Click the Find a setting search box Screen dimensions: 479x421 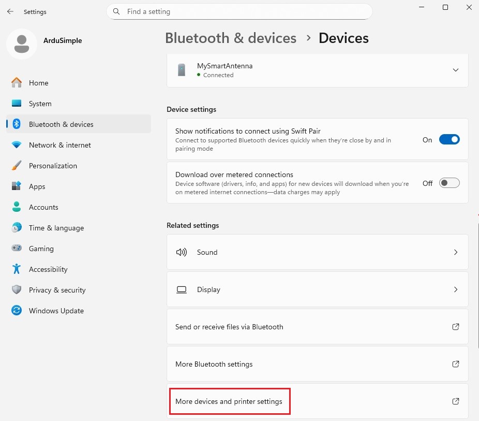(243, 11)
